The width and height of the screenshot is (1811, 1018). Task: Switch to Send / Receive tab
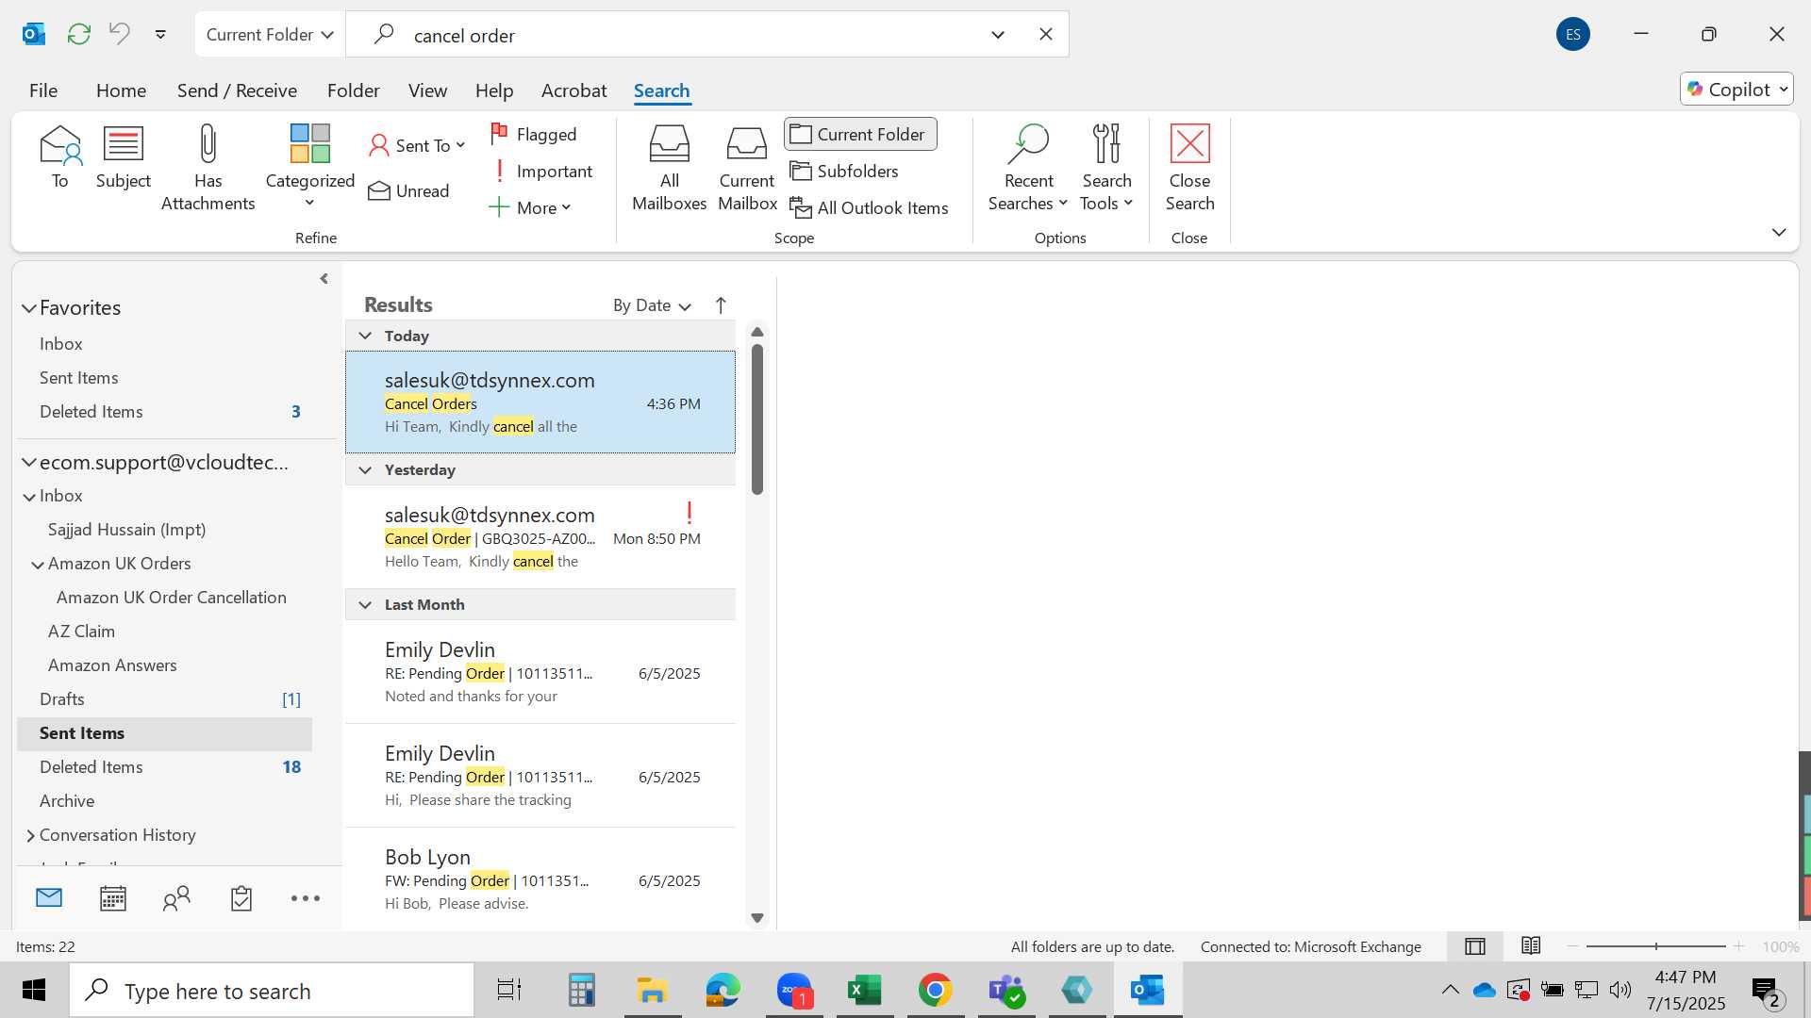(237, 90)
